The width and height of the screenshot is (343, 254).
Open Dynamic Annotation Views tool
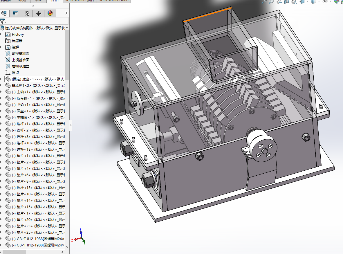tap(294, 1)
